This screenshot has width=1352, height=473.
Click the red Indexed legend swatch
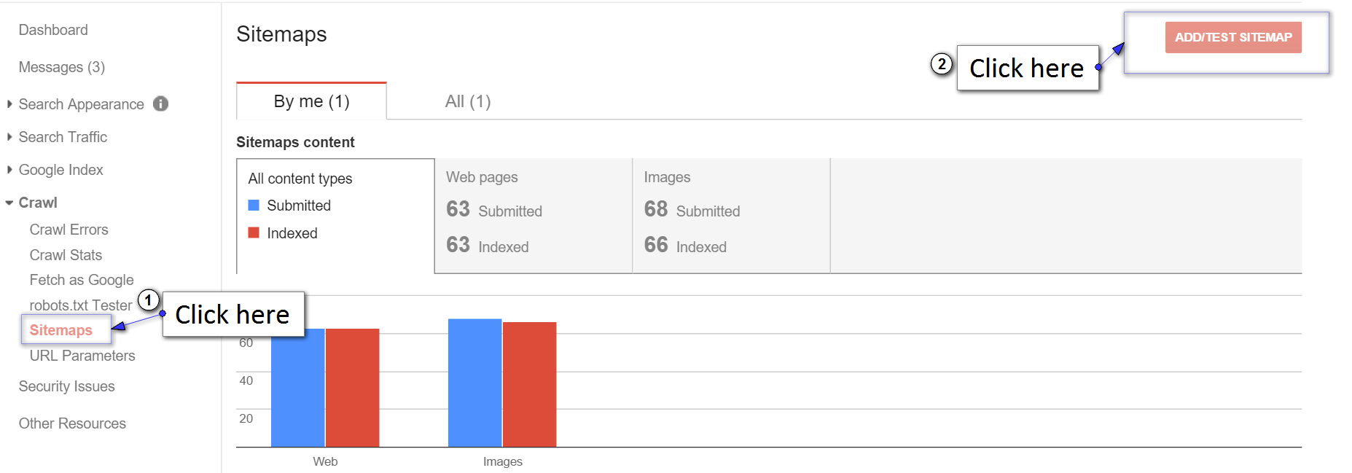tap(254, 232)
